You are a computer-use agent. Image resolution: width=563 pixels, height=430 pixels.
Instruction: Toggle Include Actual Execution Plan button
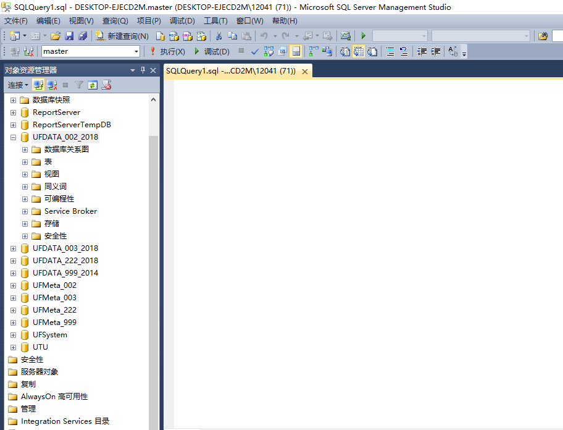[314, 51]
